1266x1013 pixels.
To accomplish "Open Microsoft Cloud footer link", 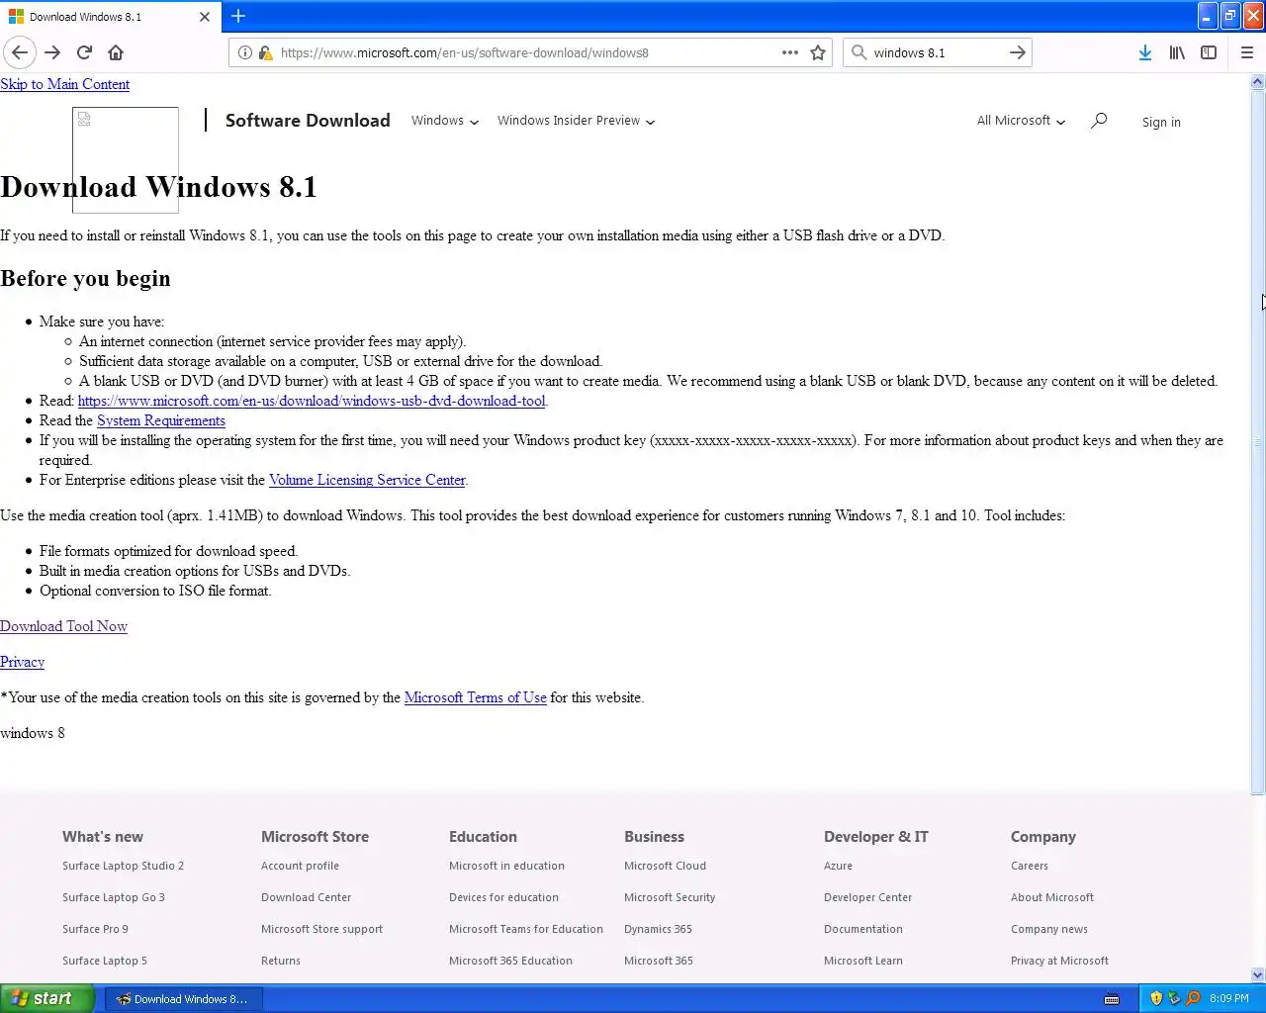I will pos(665,866).
